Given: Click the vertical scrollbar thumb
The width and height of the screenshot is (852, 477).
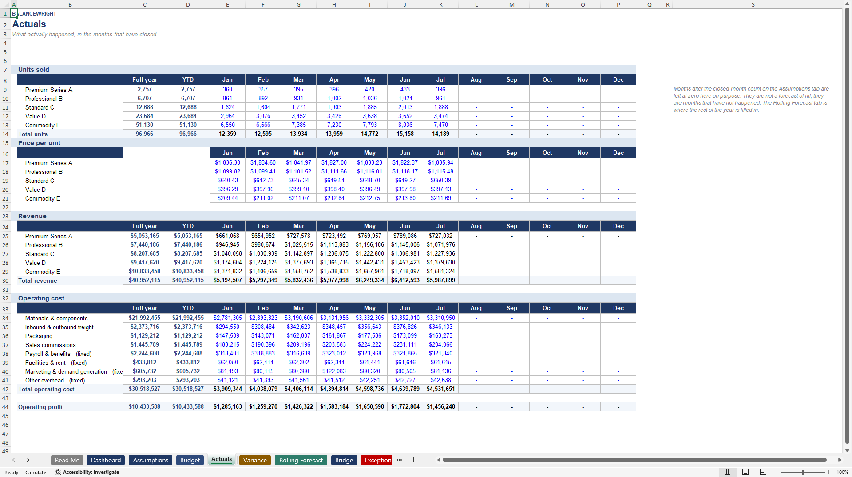Looking at the screenshot, I should click(847, 225).
